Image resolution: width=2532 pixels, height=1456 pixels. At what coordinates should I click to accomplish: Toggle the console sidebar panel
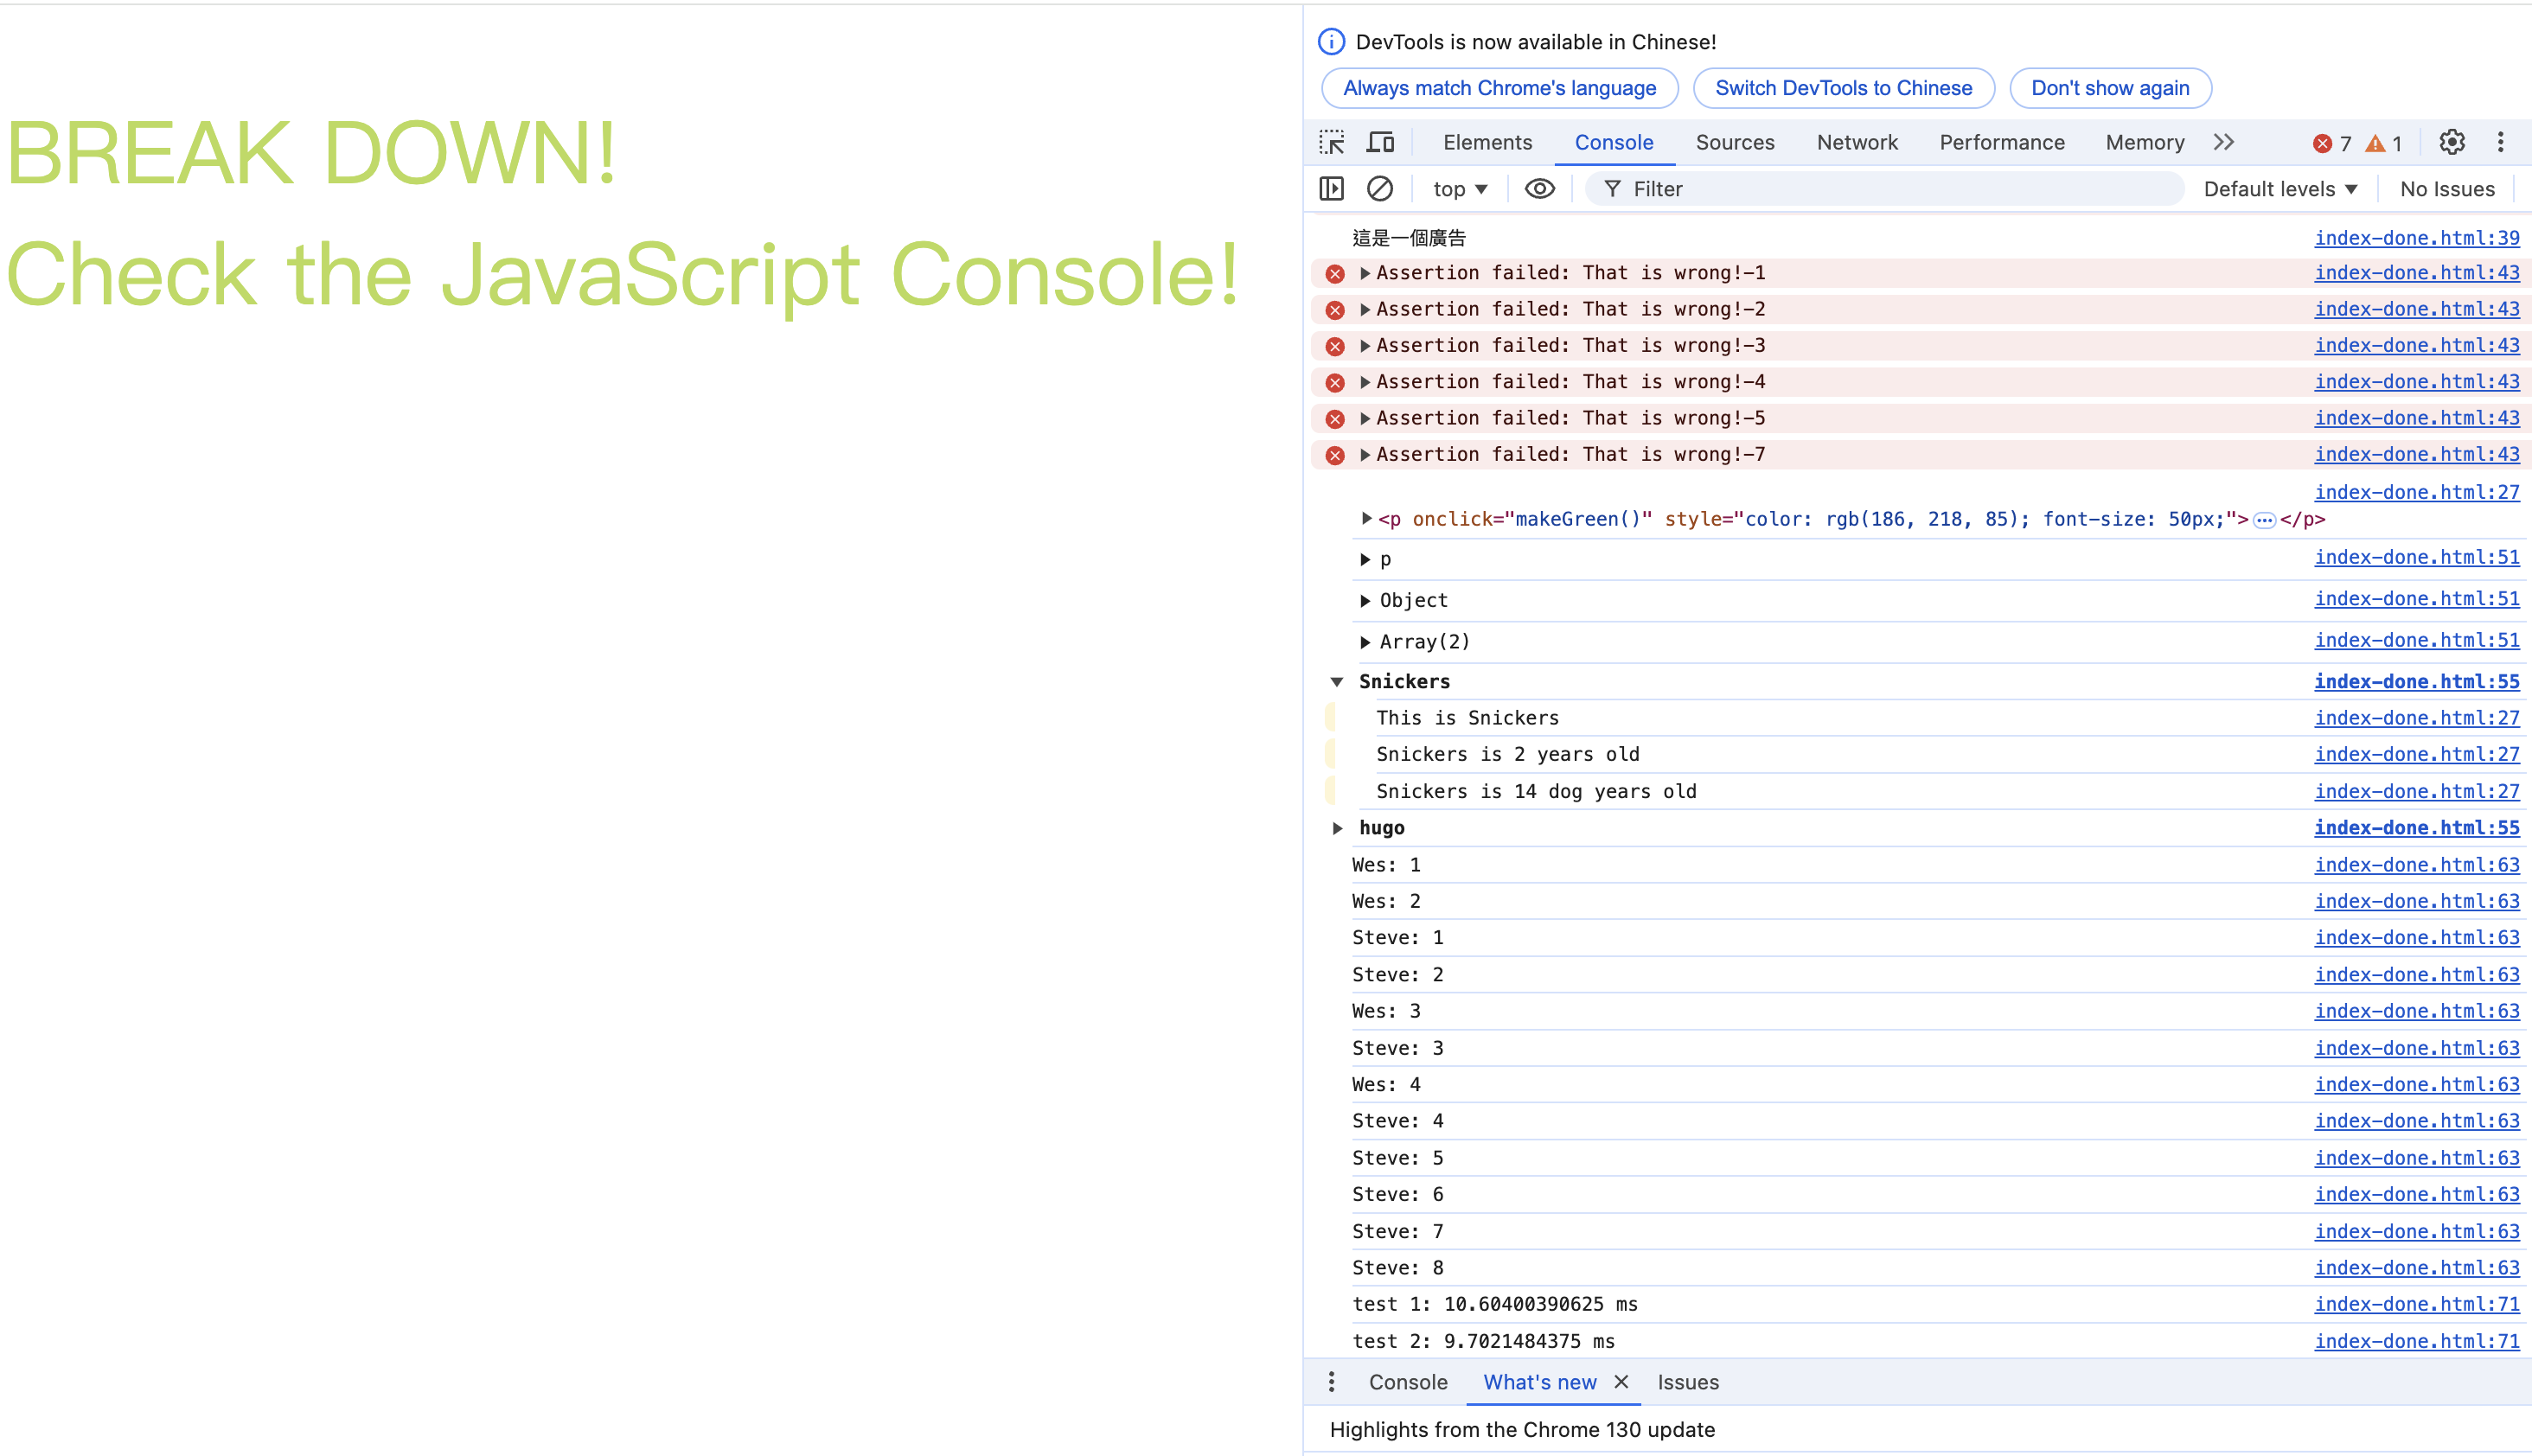[1331, 188]
